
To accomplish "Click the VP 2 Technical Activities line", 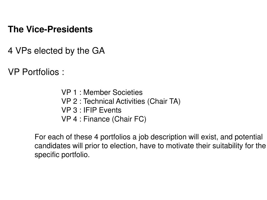I will tap(121, 101).
